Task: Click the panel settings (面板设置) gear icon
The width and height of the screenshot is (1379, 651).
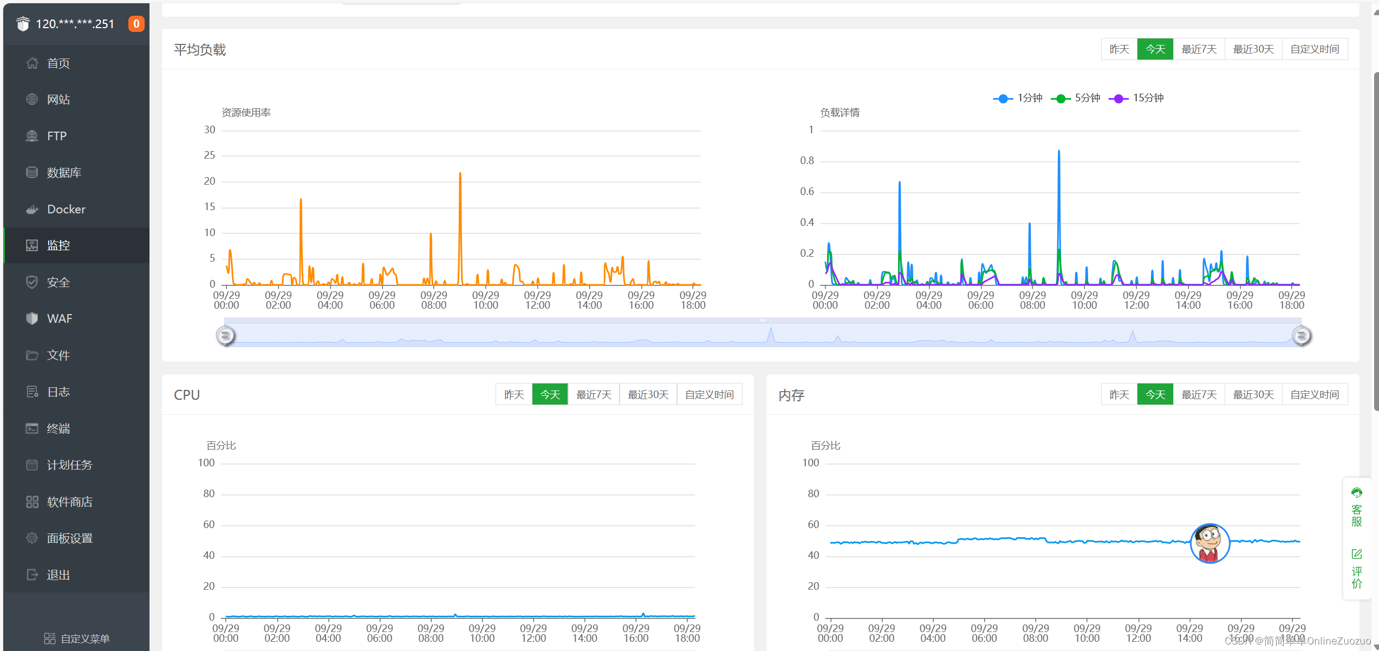Action: tap(32, 538)
